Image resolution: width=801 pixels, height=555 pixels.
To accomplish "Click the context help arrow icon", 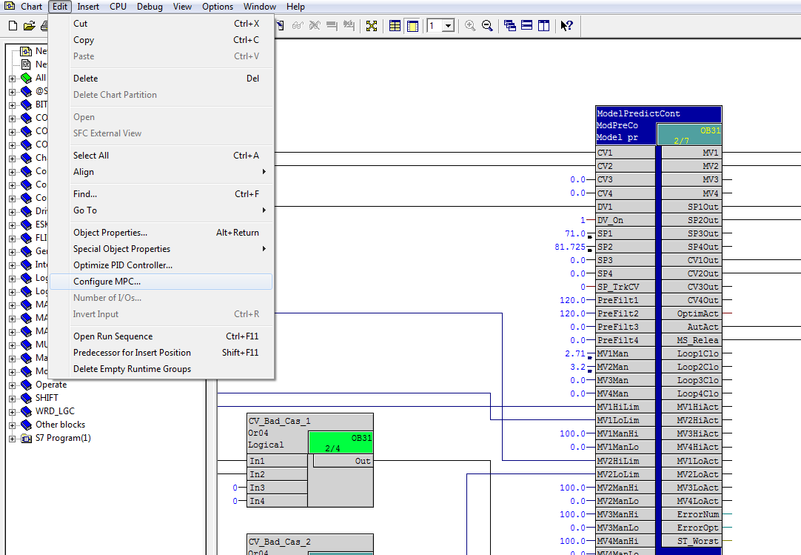I will [566, 26].
